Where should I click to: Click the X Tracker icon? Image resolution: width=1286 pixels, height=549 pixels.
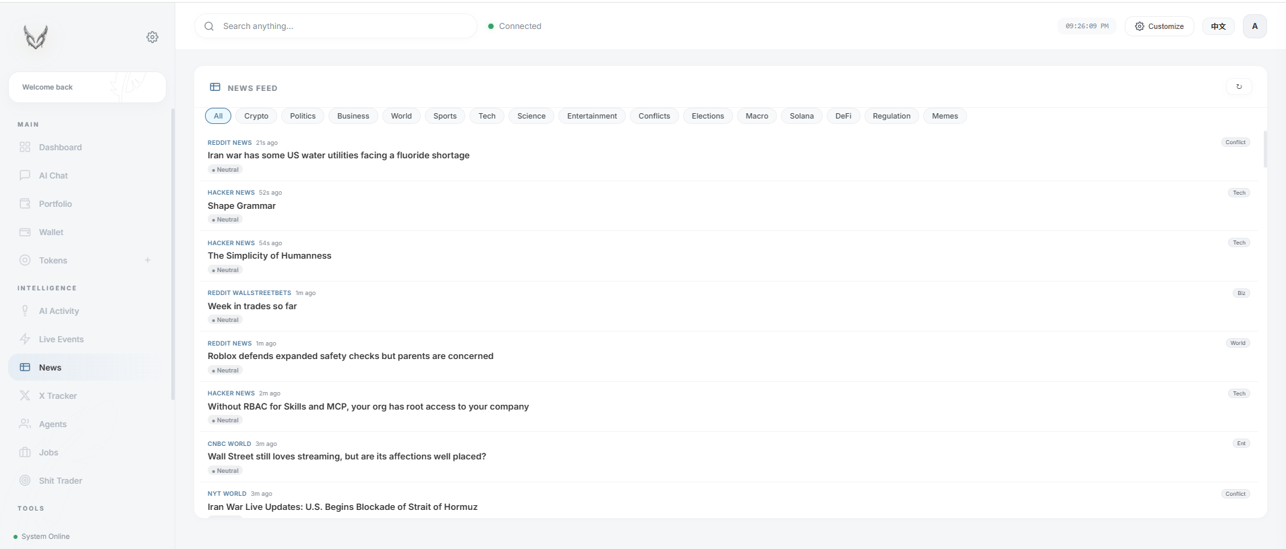(x=25, y=395)
